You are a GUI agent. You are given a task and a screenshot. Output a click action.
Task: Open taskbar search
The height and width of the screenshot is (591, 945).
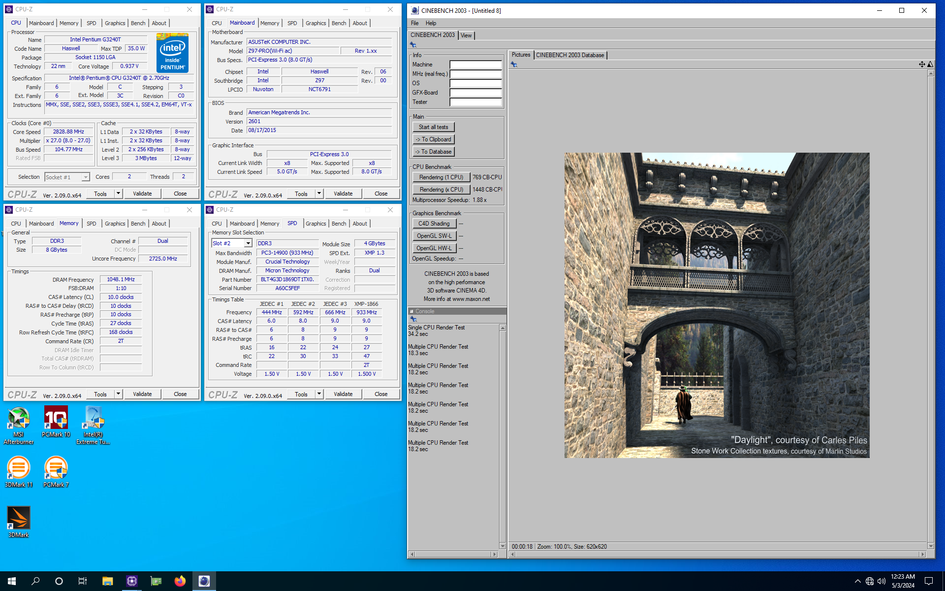(x=35, y=581)
